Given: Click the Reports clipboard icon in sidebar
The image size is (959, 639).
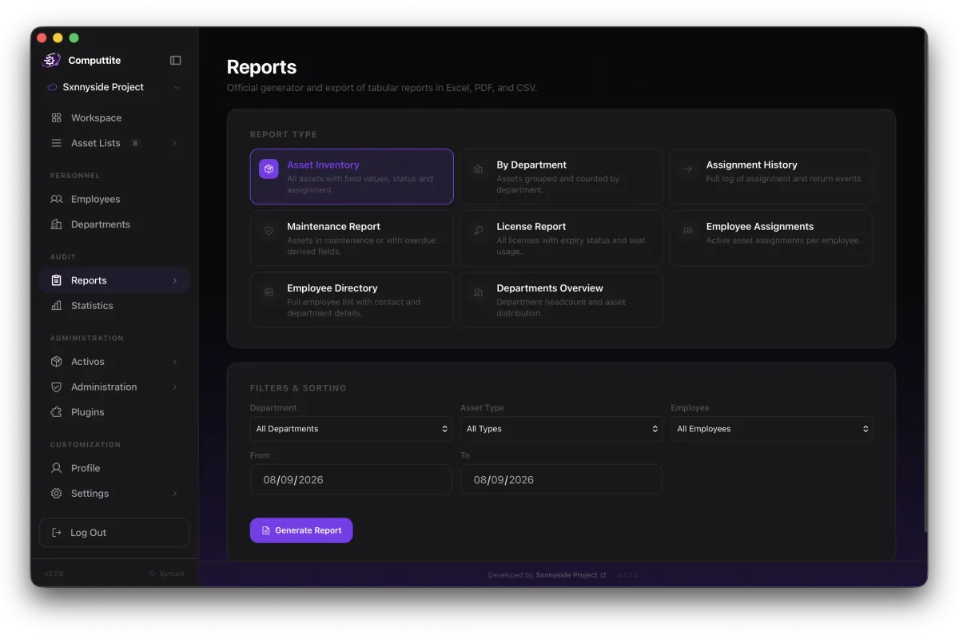Looking at the screenshot, I should tap(56, 280).
